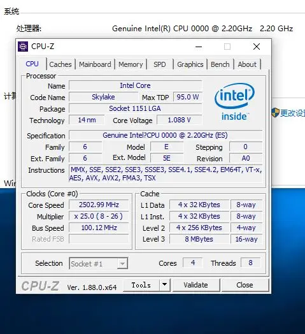Switch to the Graphics tab
305x334 pixels.
(190, 64)
